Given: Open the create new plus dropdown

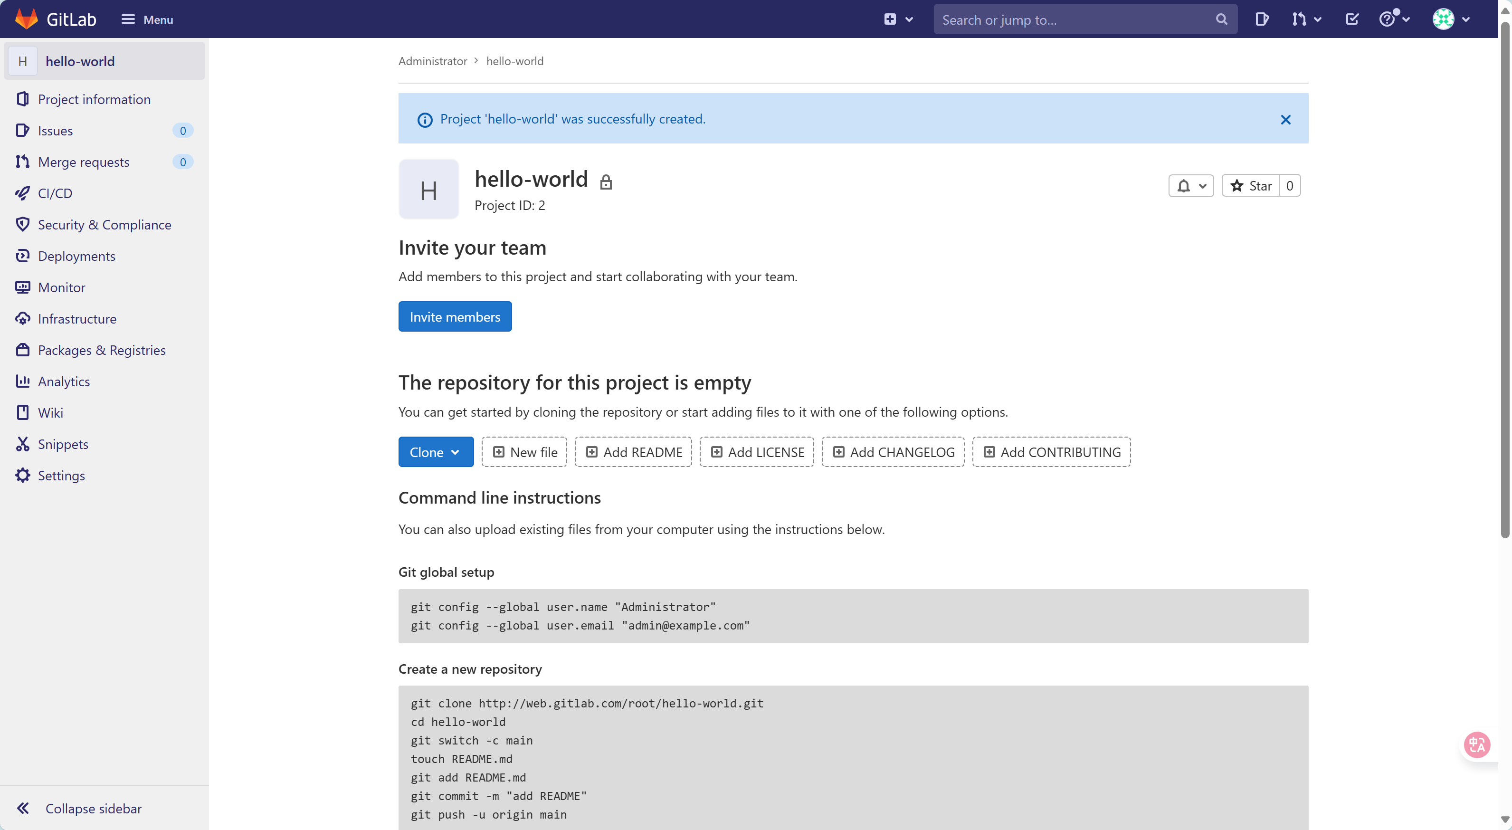Looking at the screenshot, I should coord(898,19).
